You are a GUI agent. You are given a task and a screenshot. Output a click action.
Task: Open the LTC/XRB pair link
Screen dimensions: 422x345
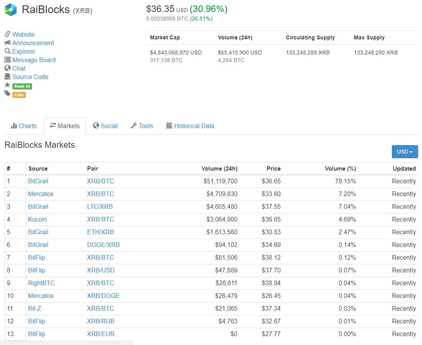pos(100,206)
